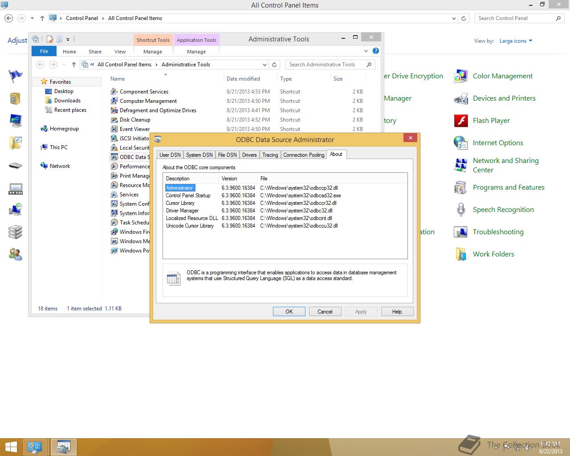Close the ODBC Data Source Administrator dialog

[410, 138]
